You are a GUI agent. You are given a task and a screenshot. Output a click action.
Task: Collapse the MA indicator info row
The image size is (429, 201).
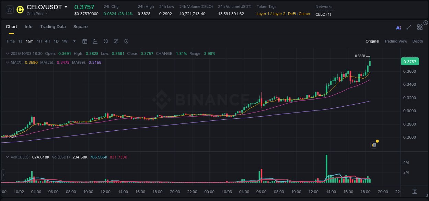click(x=7, y=62)
